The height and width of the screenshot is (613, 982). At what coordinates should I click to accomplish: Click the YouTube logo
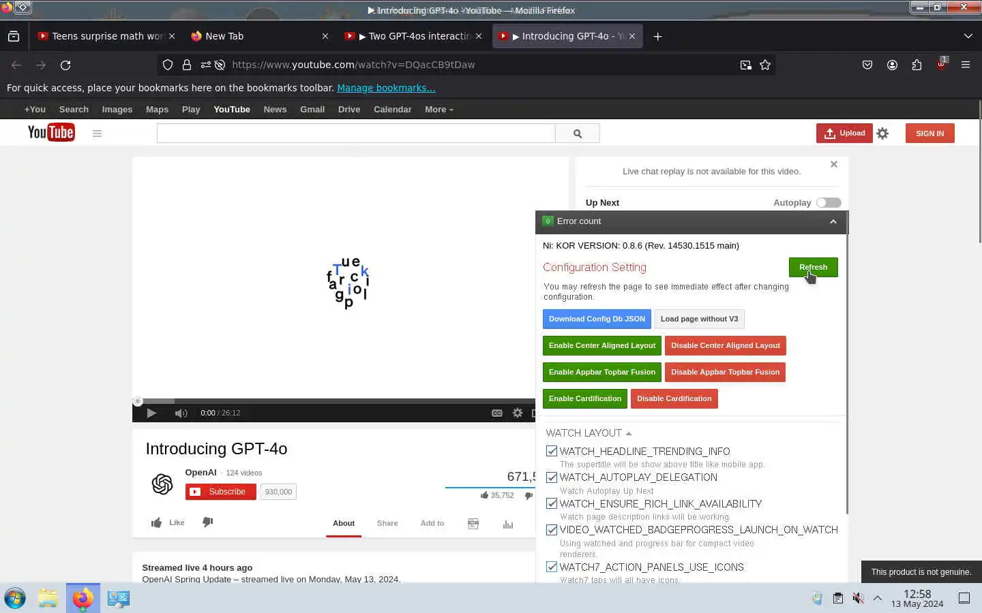click(x=51, y=132)
